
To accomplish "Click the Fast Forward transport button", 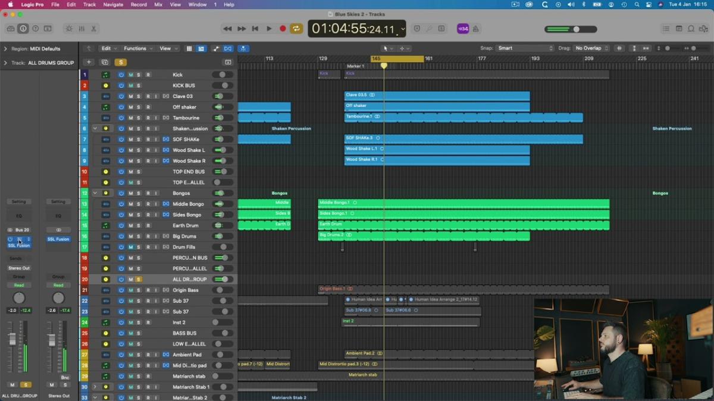I will point(242,29).
